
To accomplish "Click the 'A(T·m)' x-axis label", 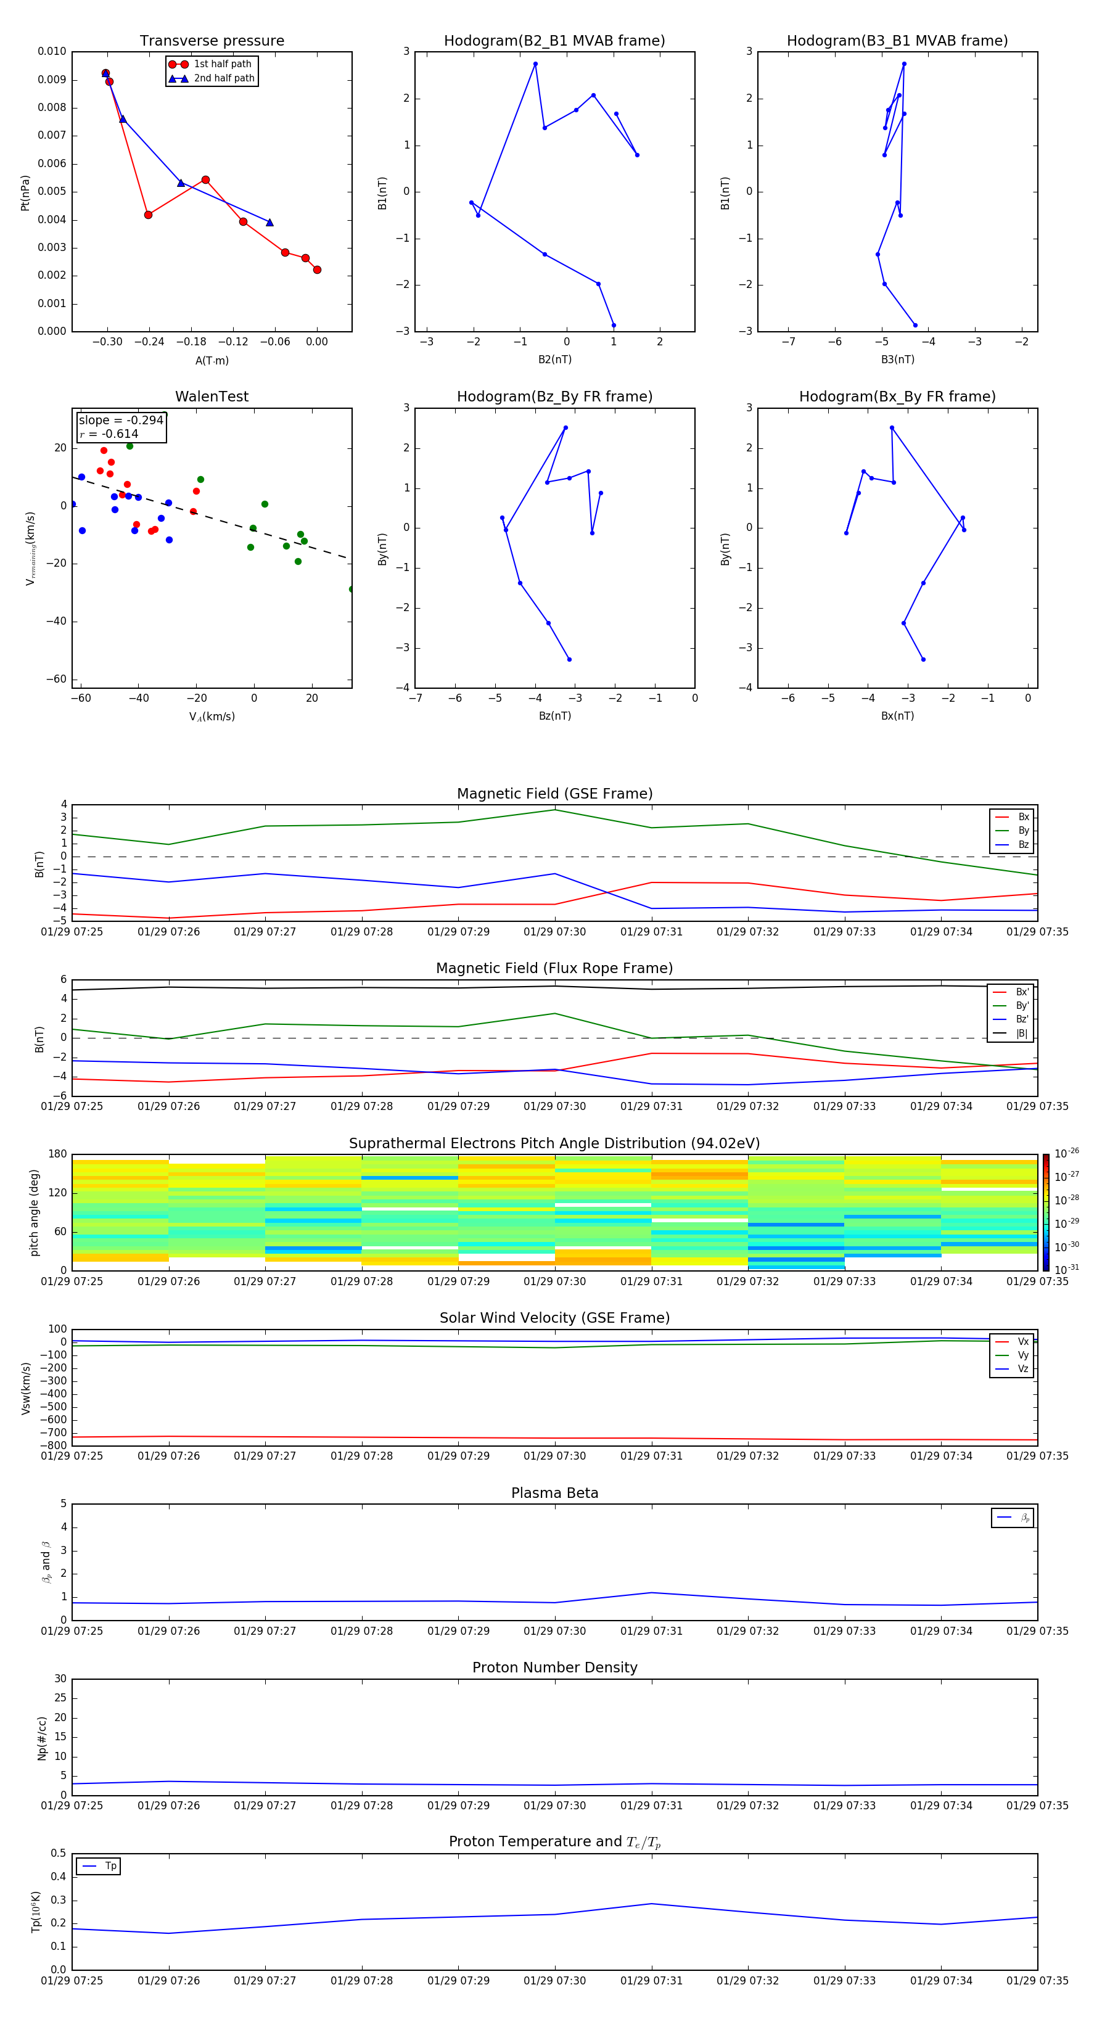I will point(212,361).
